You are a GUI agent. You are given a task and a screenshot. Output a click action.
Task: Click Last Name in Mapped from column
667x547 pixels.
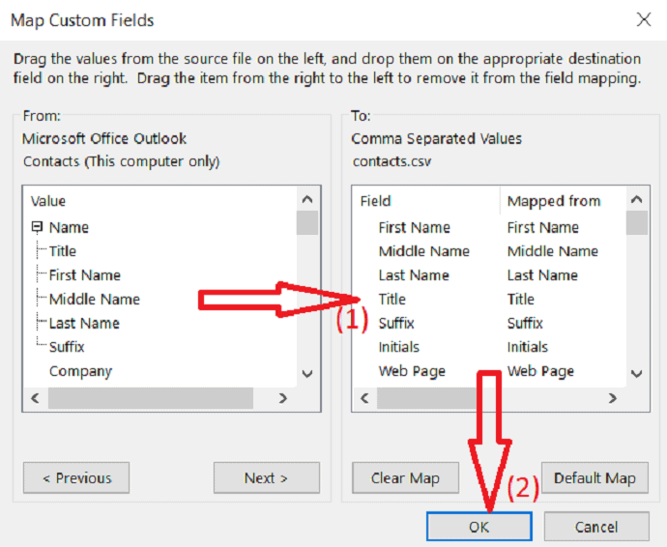click(x=542, y=275)
